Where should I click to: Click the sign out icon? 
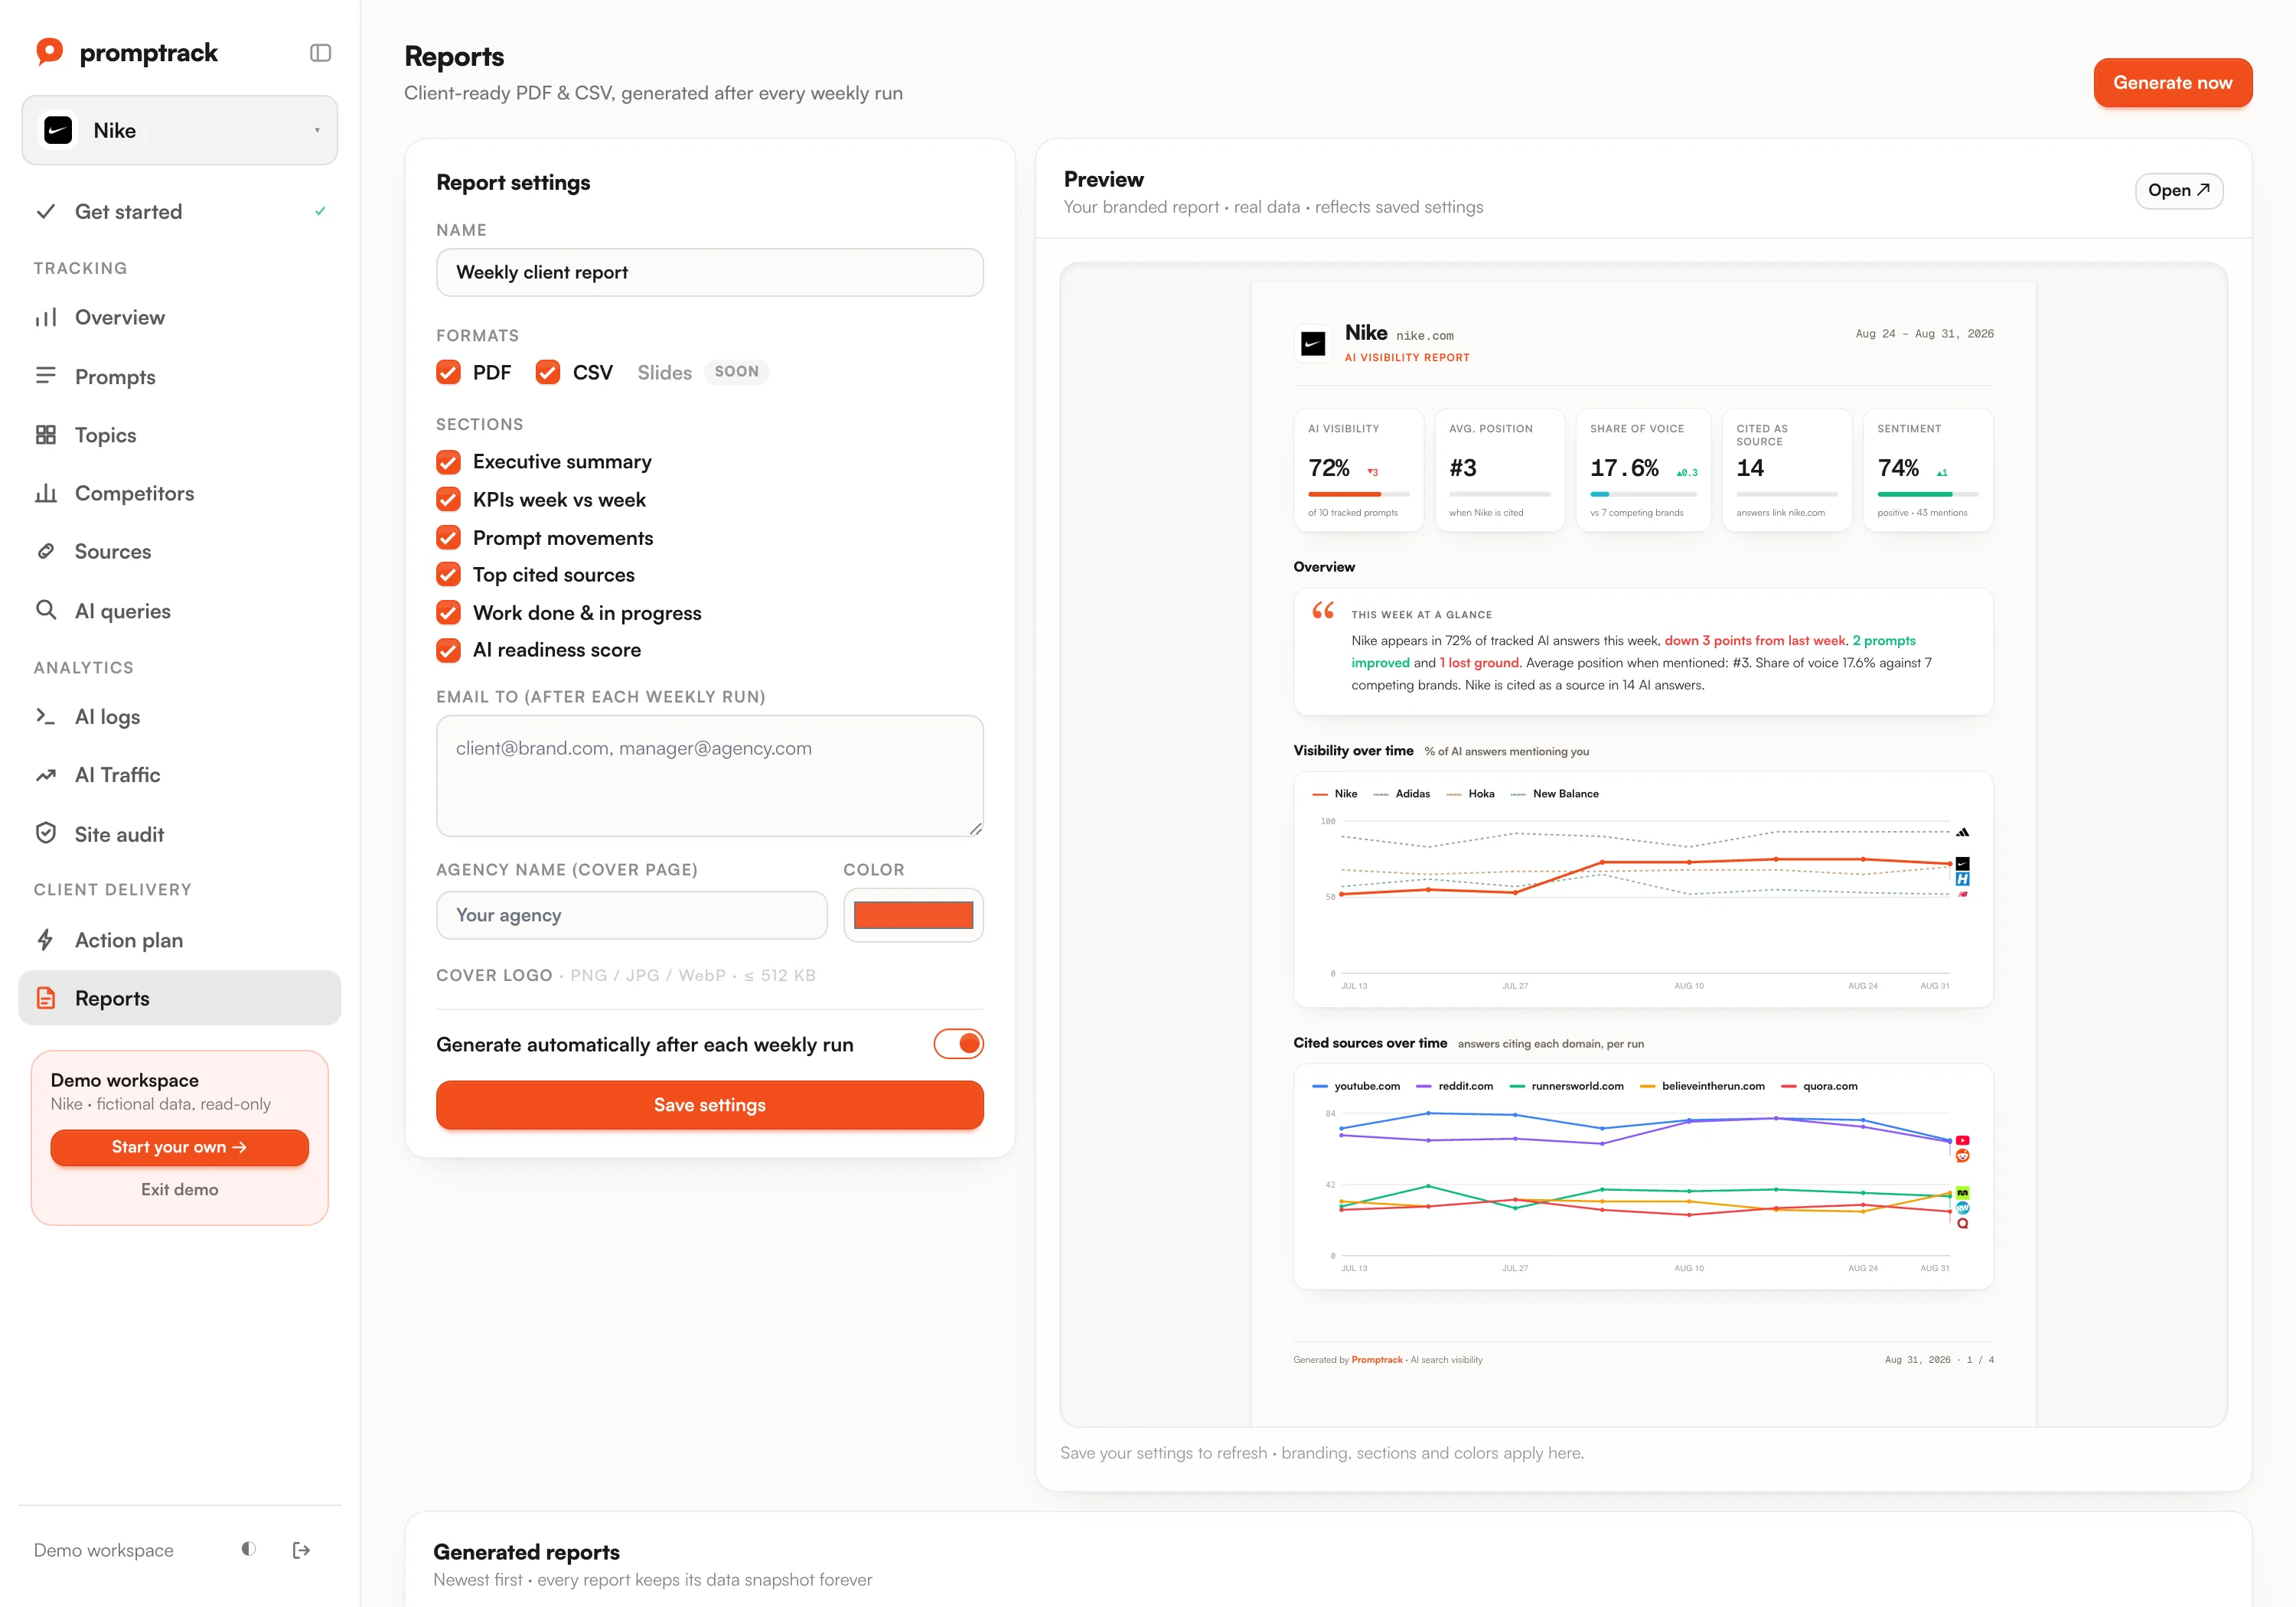tap(301, 1550)
